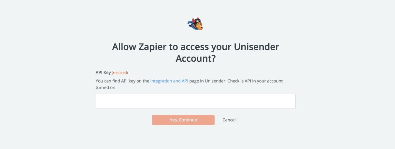This screenshot has width=395, height=149.
Task: Click the word Unisender in the heading
Action: (257, 47)
